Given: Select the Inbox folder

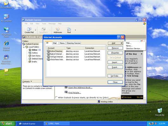Looking at the screenshot, I should click(35, 50).
